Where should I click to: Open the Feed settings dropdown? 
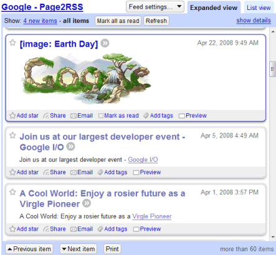click(x=155, y=7)
